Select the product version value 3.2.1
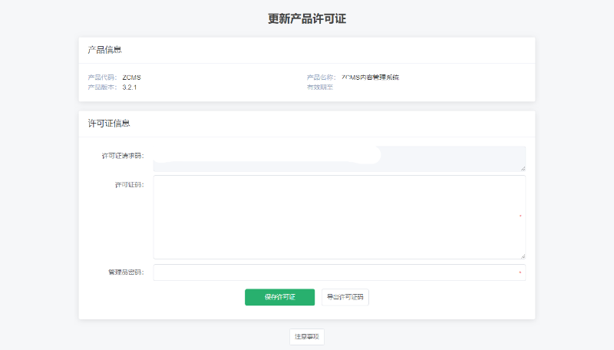 130,87
